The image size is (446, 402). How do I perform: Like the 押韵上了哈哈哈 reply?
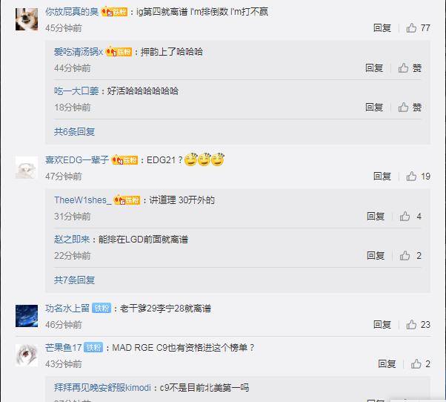[410, 67]
